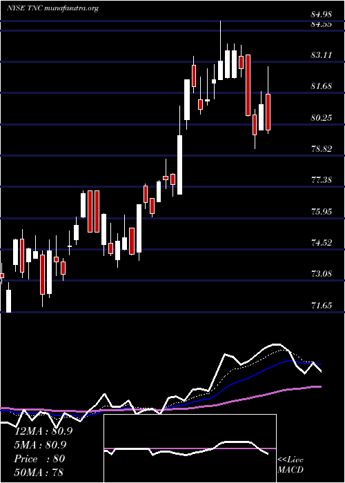The image size is (345, 483).
Task: Select the 73.08 price axis label
Action: point(322,273)
